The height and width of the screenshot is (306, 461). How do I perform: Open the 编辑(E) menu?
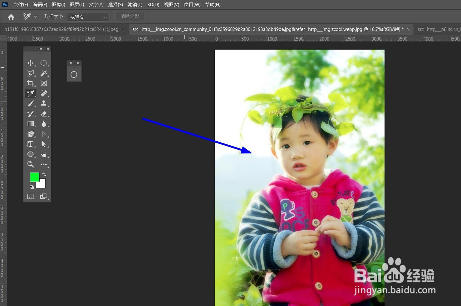pyautogui.click(x=40, y=5)
